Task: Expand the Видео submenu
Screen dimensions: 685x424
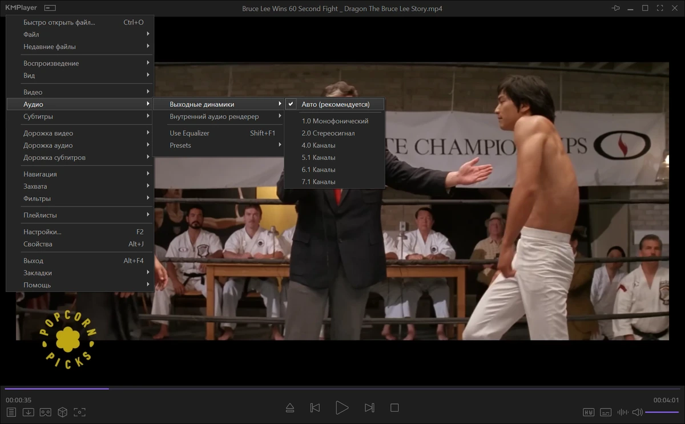Action: (x=80, y=92)
